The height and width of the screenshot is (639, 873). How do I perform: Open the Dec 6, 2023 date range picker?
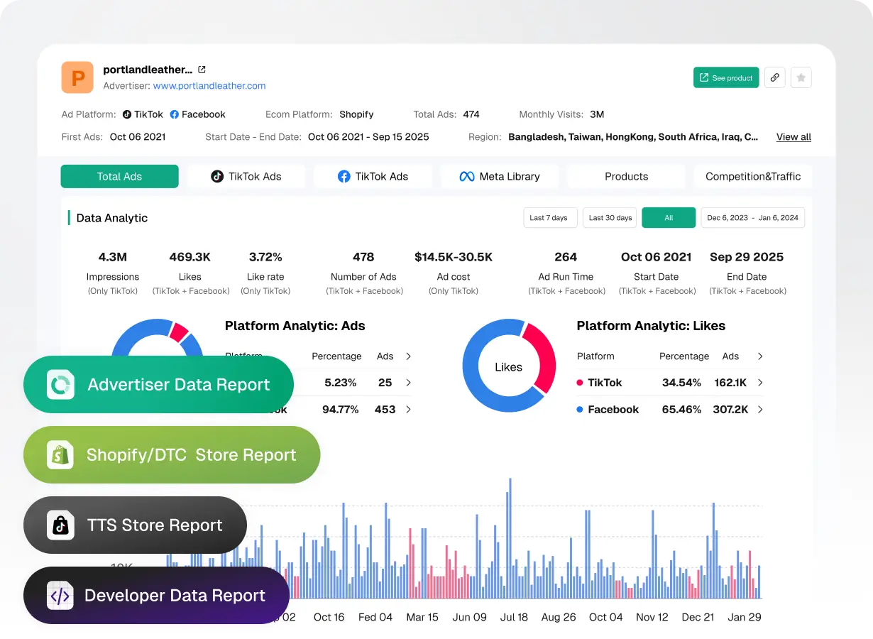(x=752, y=218)
